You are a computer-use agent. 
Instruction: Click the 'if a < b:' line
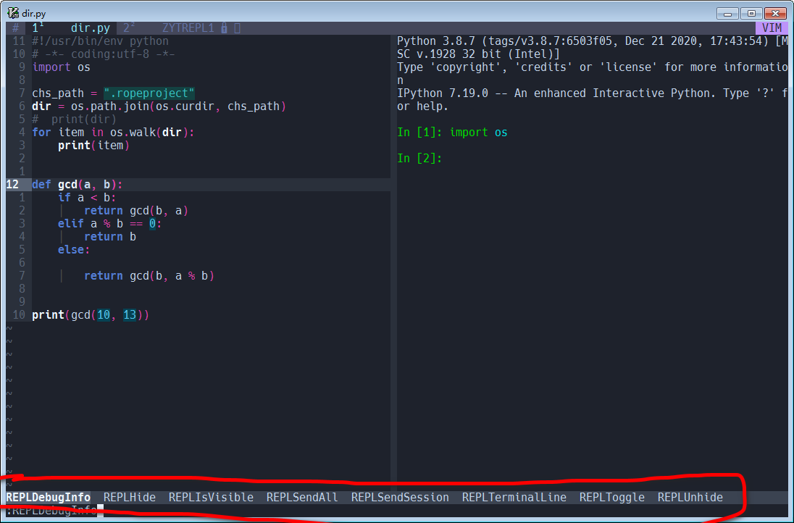tap(87, 198)
